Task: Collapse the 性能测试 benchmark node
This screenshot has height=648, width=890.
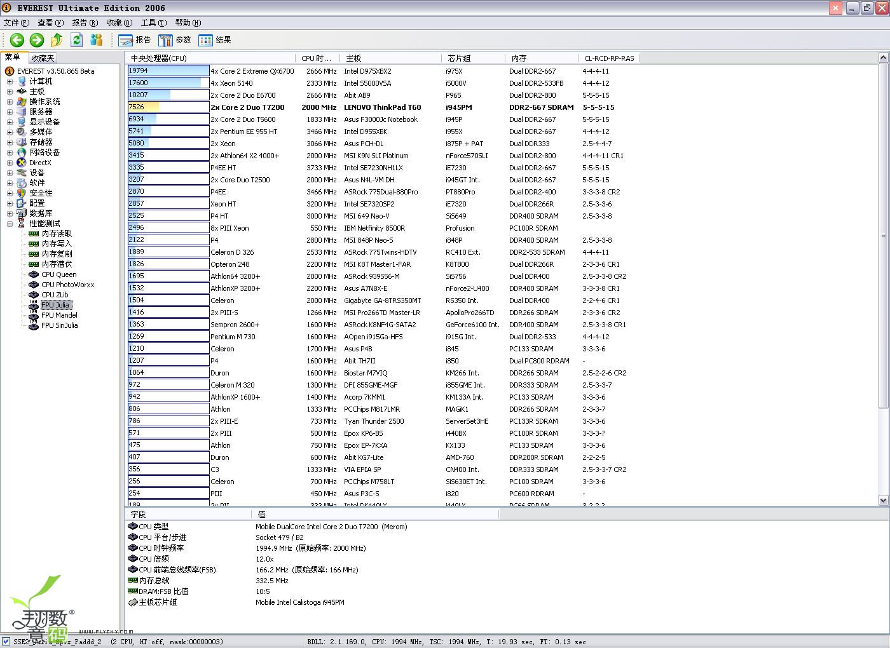Action: 10,224
